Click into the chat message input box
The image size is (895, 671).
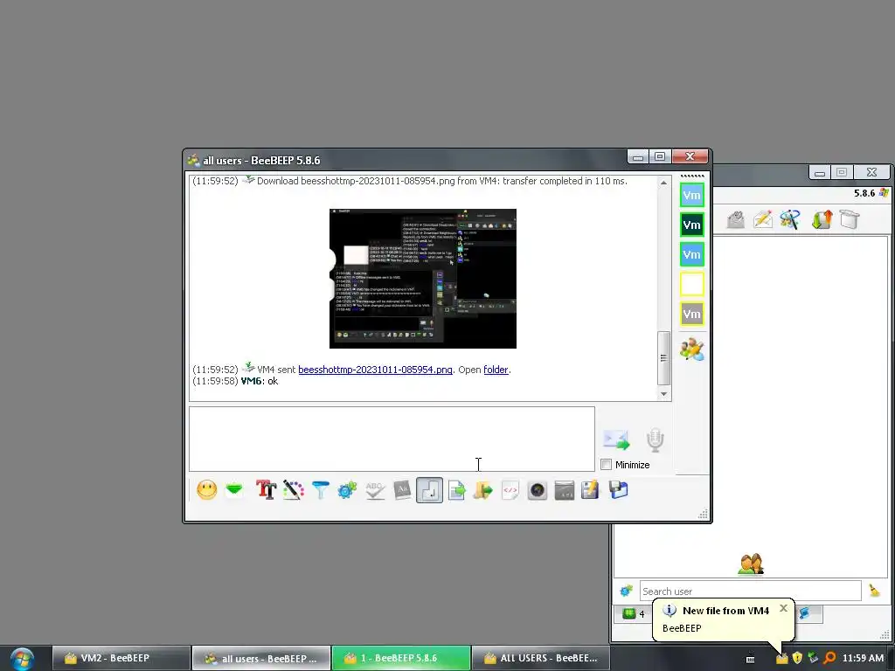392,439
